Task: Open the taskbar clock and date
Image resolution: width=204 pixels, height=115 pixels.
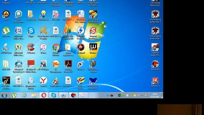Action: point(155,95)
